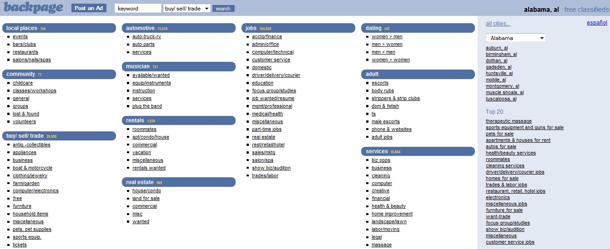The width and height of the screenshot is (610, 250).
Task: Click the Post an Ad button
Action: tap(89, 8)
